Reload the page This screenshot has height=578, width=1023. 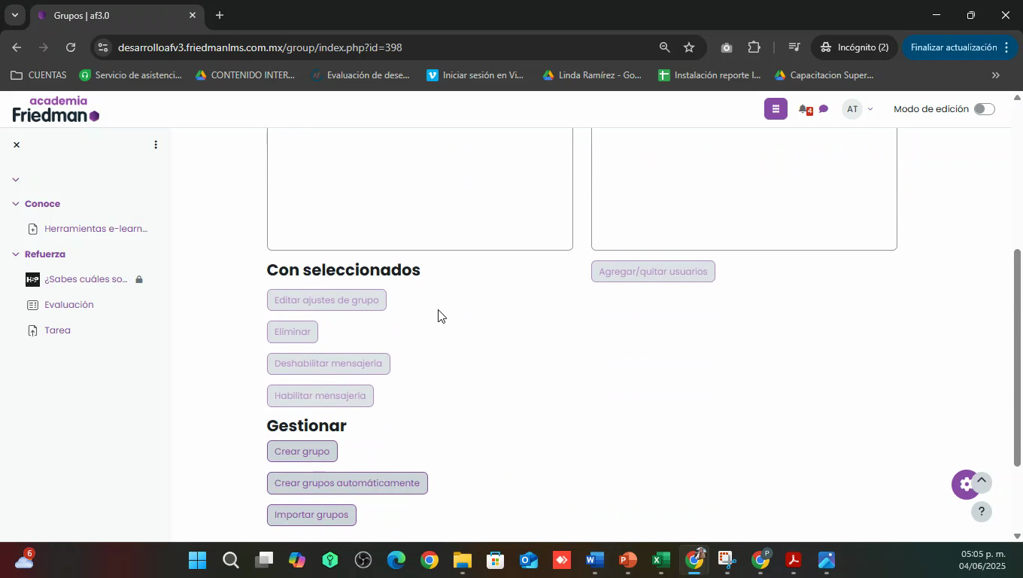pyautogui.click(x=71, y=47)
